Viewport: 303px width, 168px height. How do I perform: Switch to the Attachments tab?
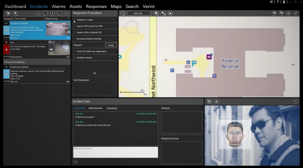coord(95,108)
